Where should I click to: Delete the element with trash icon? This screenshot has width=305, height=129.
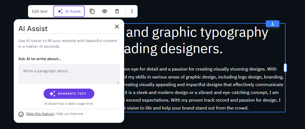pyautogui.click(x=117, y=11)
